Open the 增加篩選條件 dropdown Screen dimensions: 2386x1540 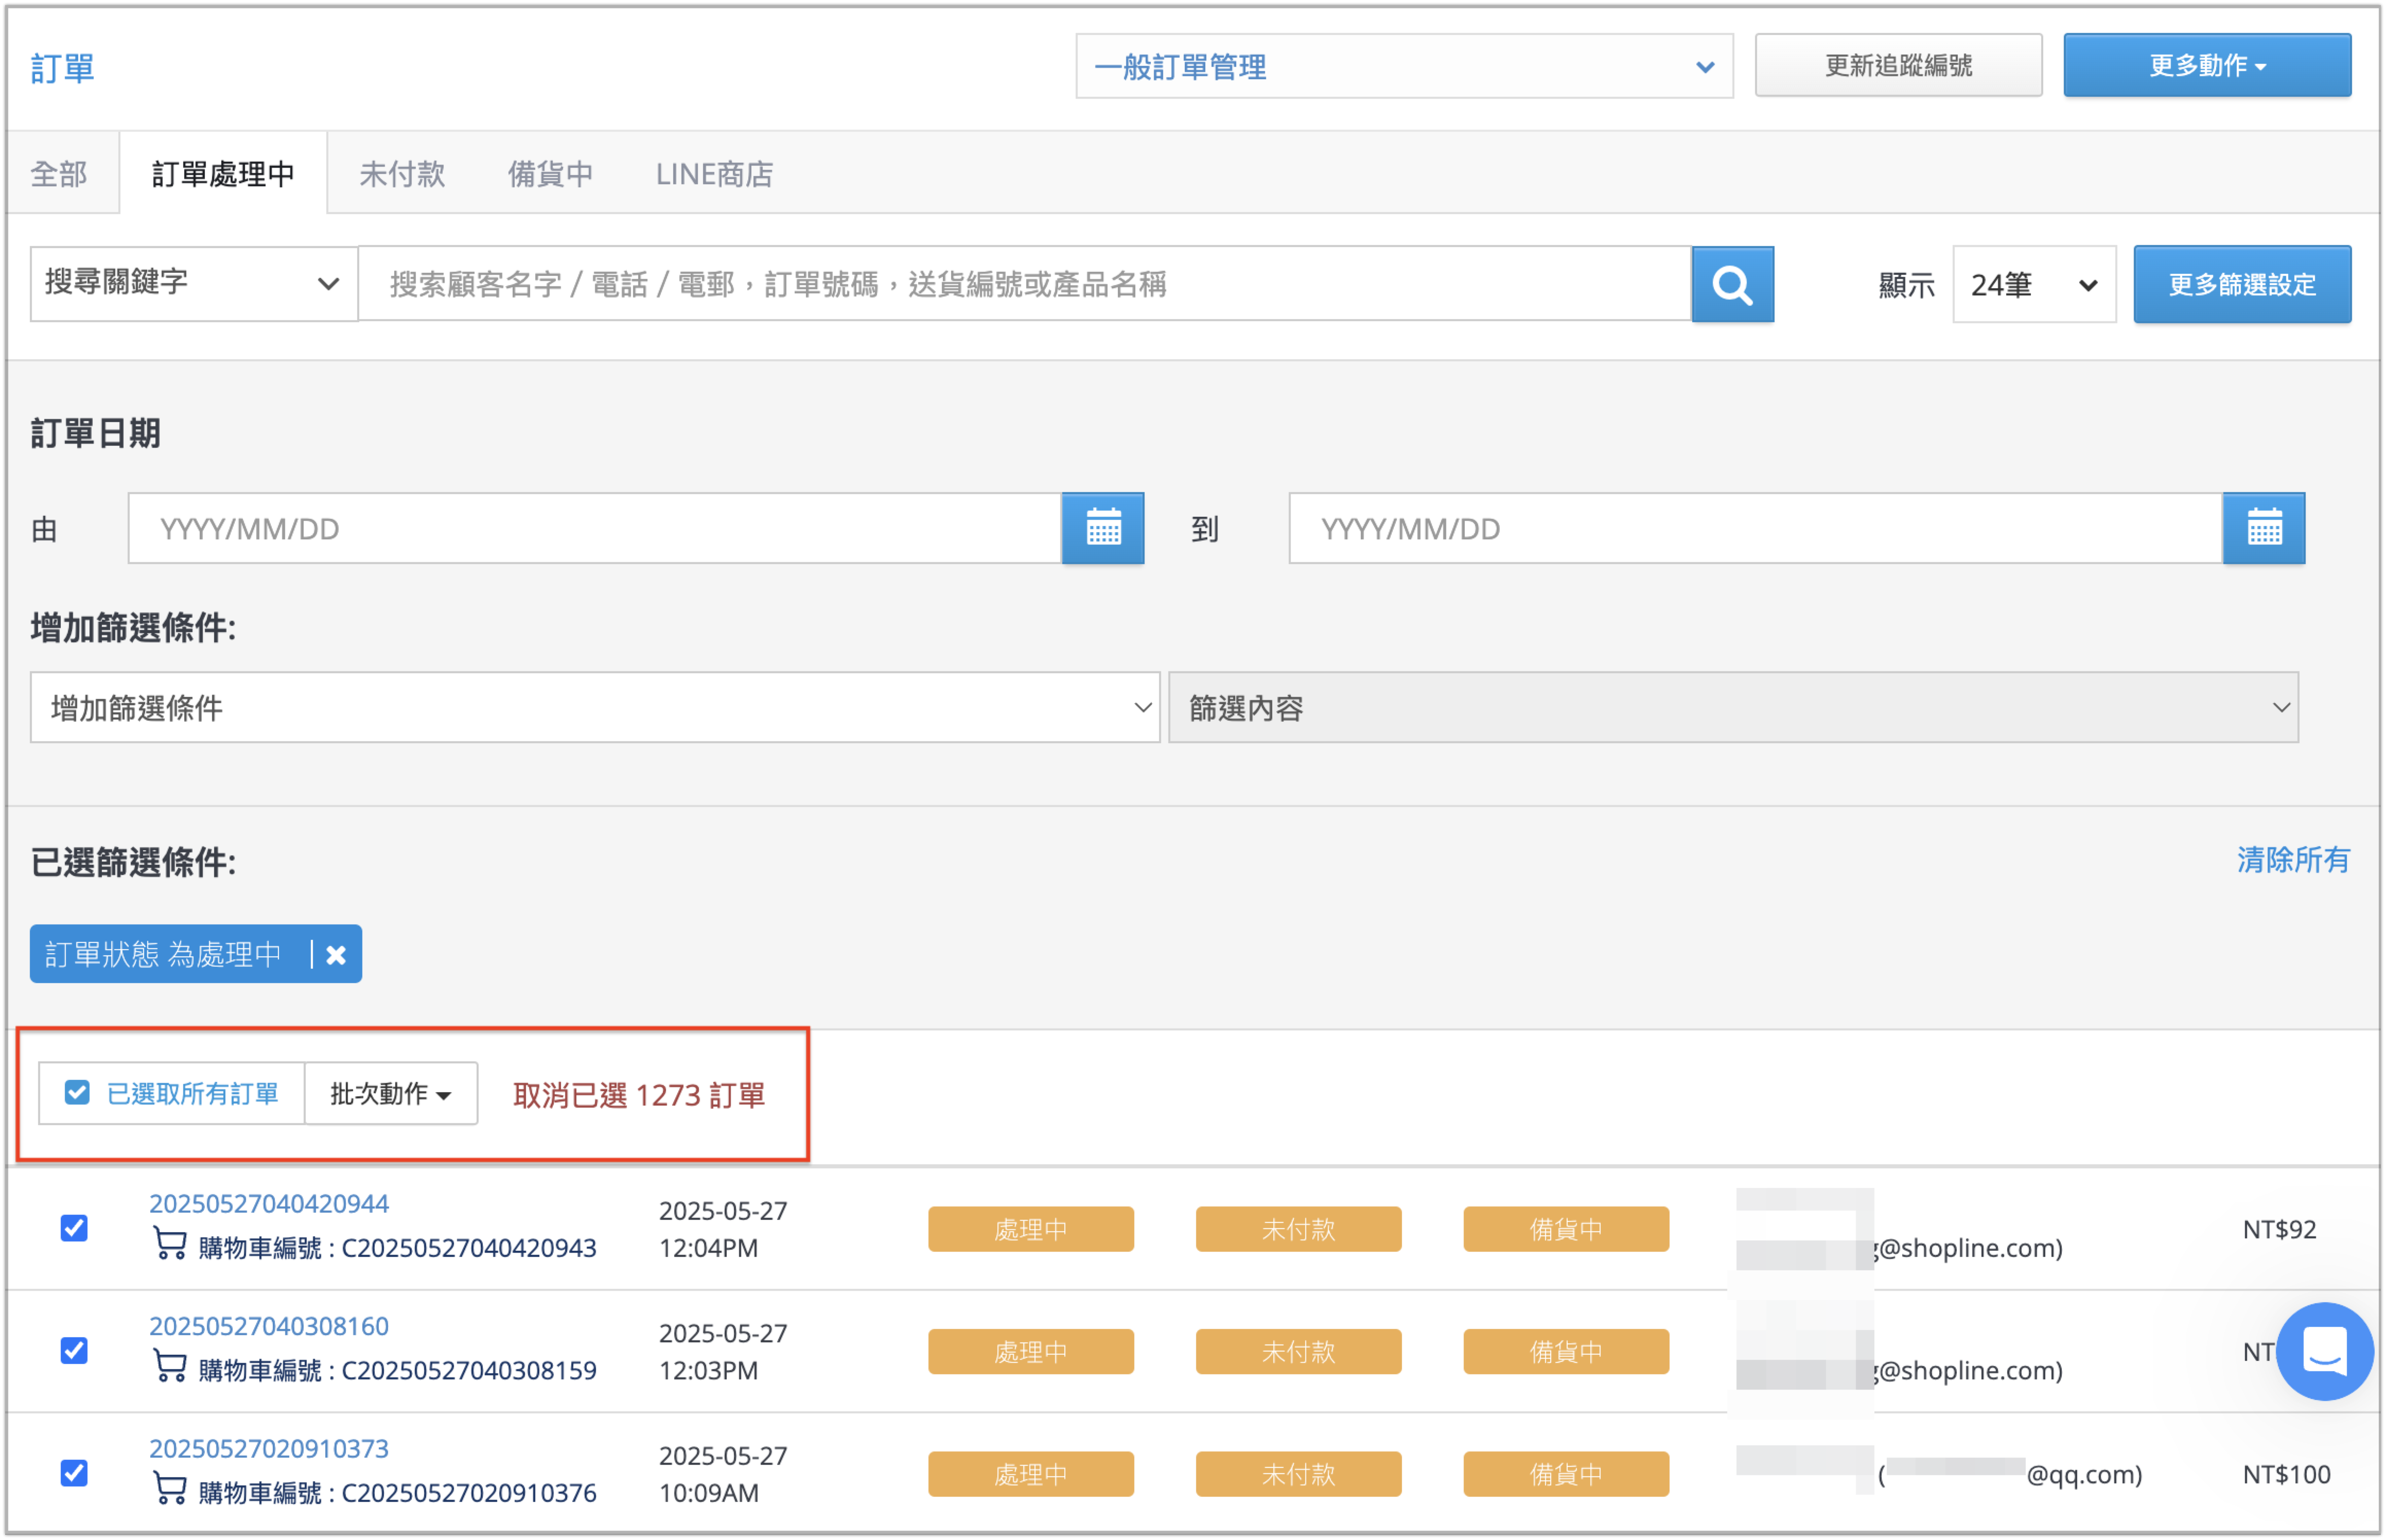(x=595, y=708)
